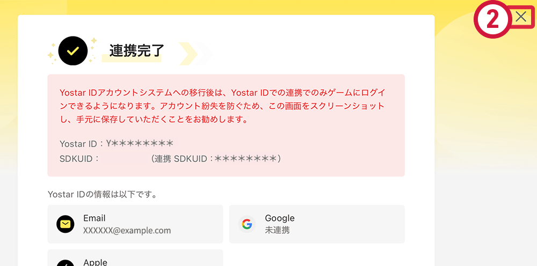Select the Apple account card

click(135, 258)
